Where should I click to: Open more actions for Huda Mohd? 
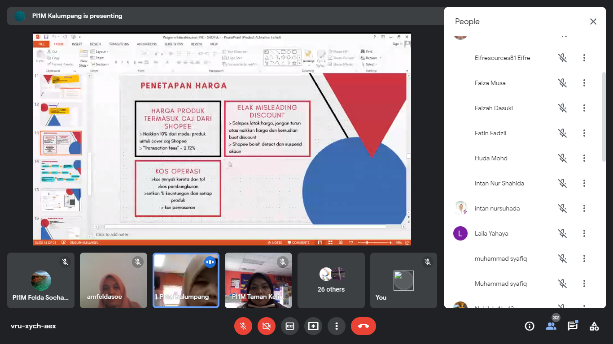[584, 158]
